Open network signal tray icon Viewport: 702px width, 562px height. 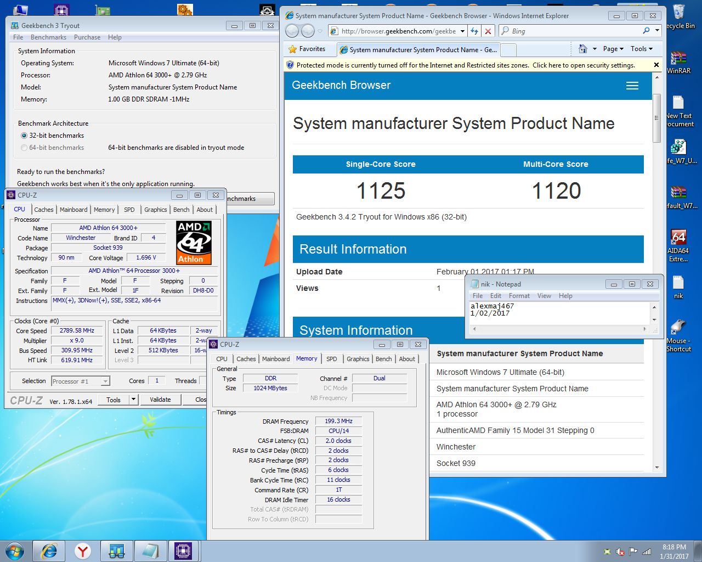pos(647,552)
